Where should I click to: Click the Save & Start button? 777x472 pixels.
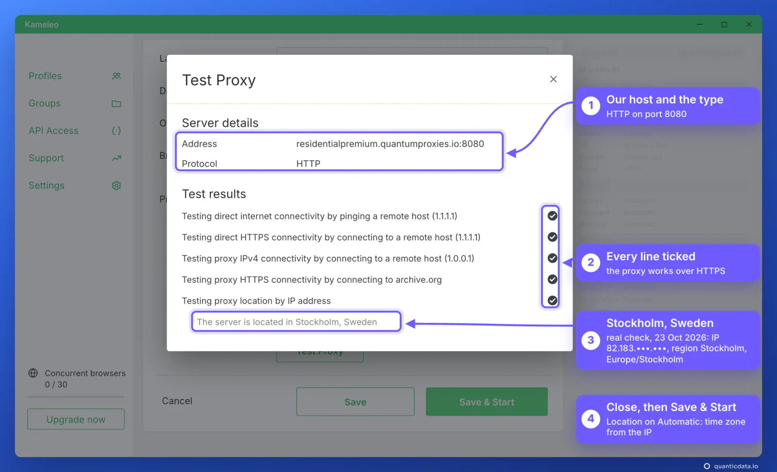coord(487,402)
